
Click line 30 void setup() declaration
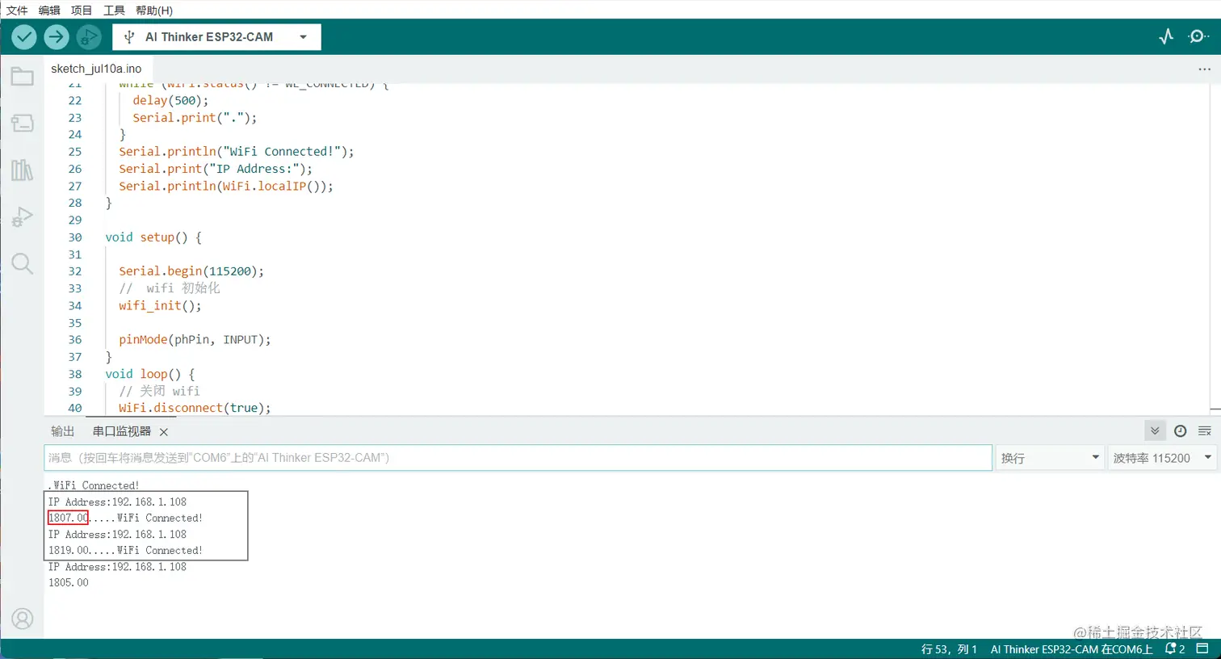pyautogui.click(x=153, y=237)
